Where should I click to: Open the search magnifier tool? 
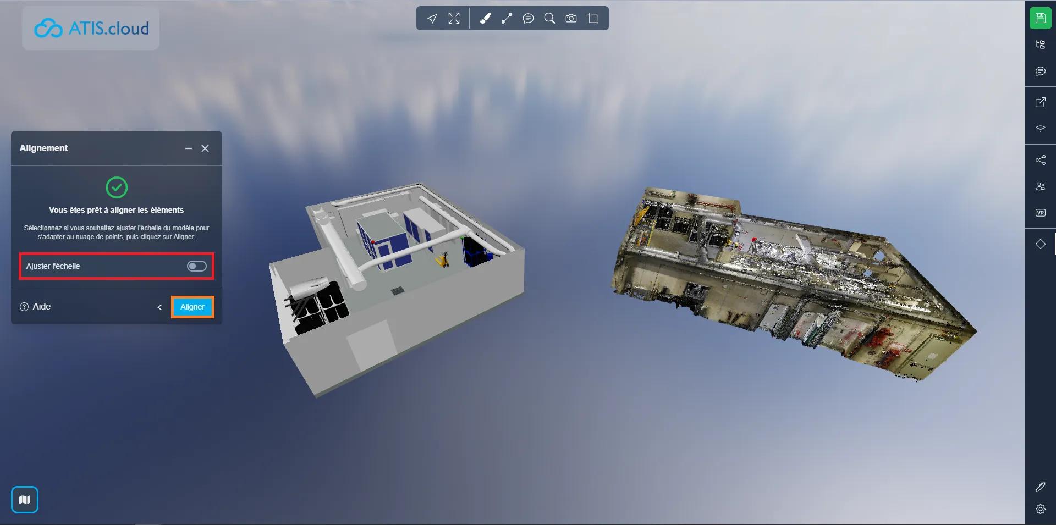click(x=549, y=19)
